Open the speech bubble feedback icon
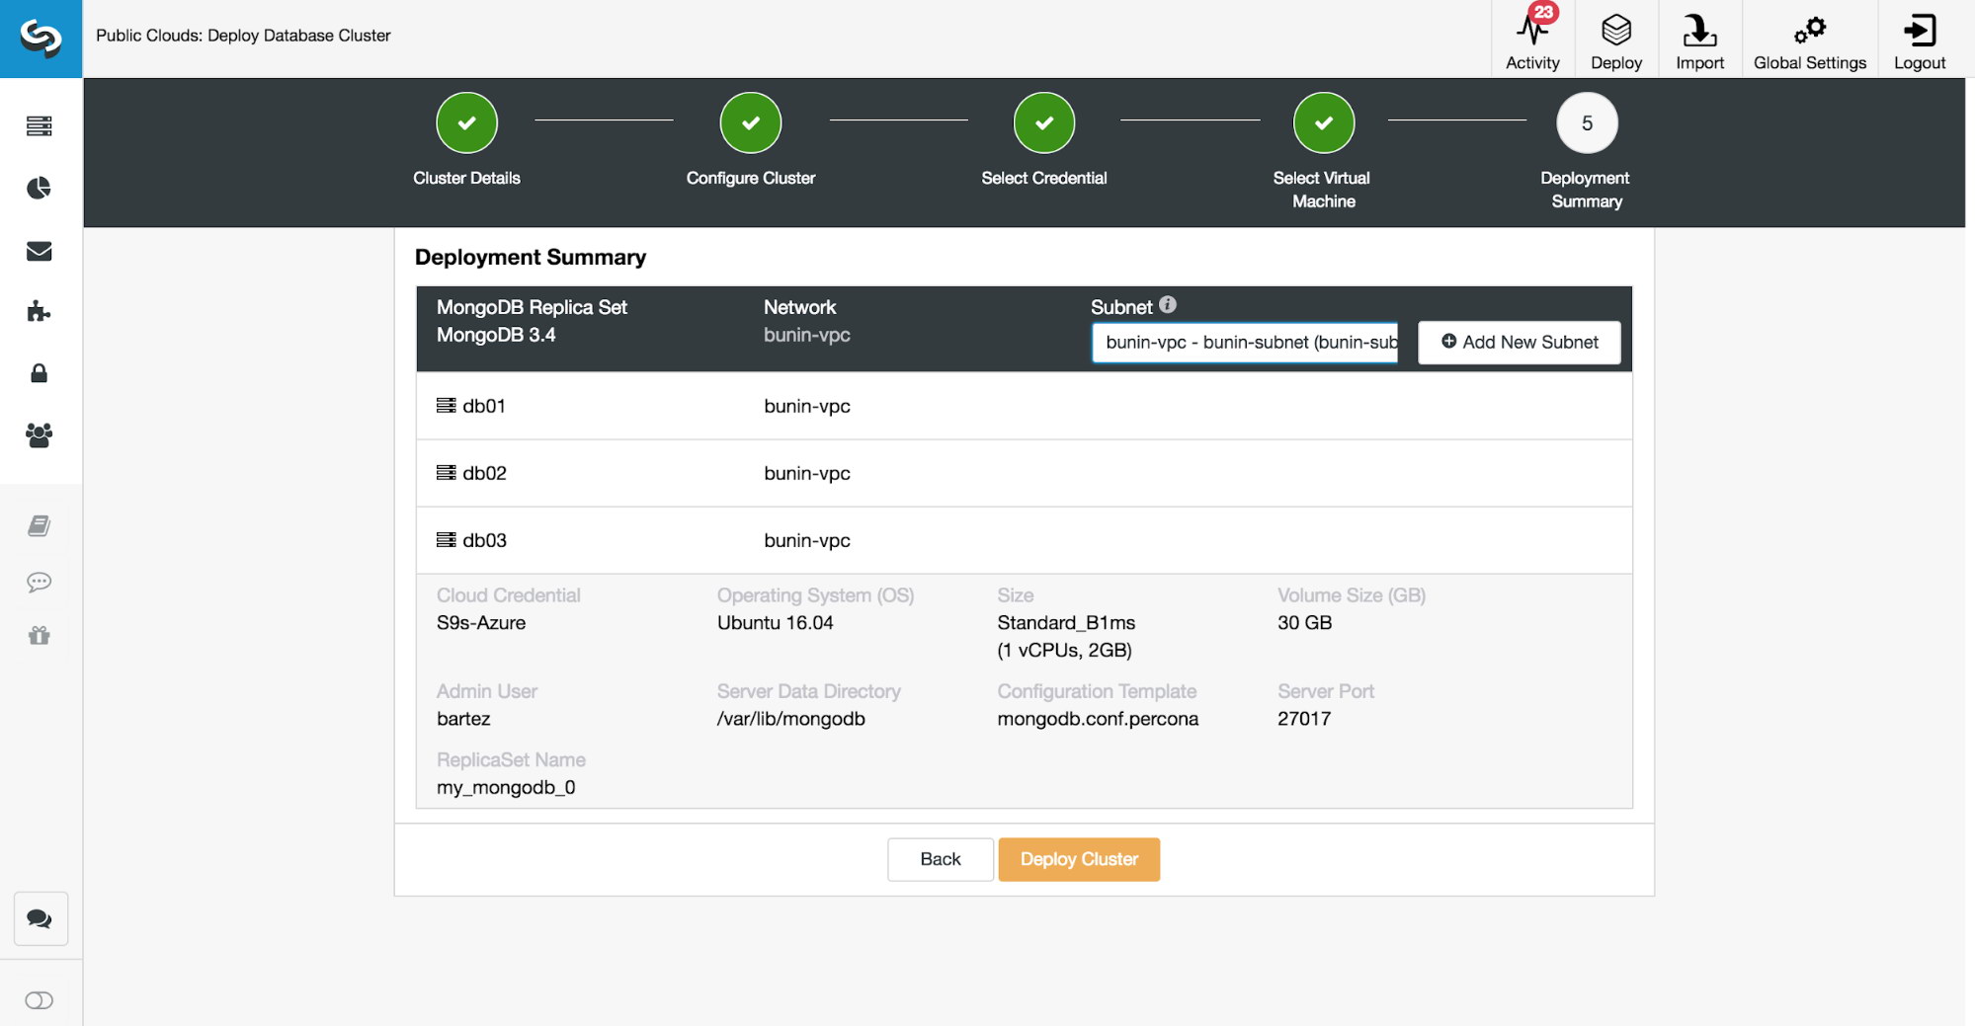 (40, 582)
